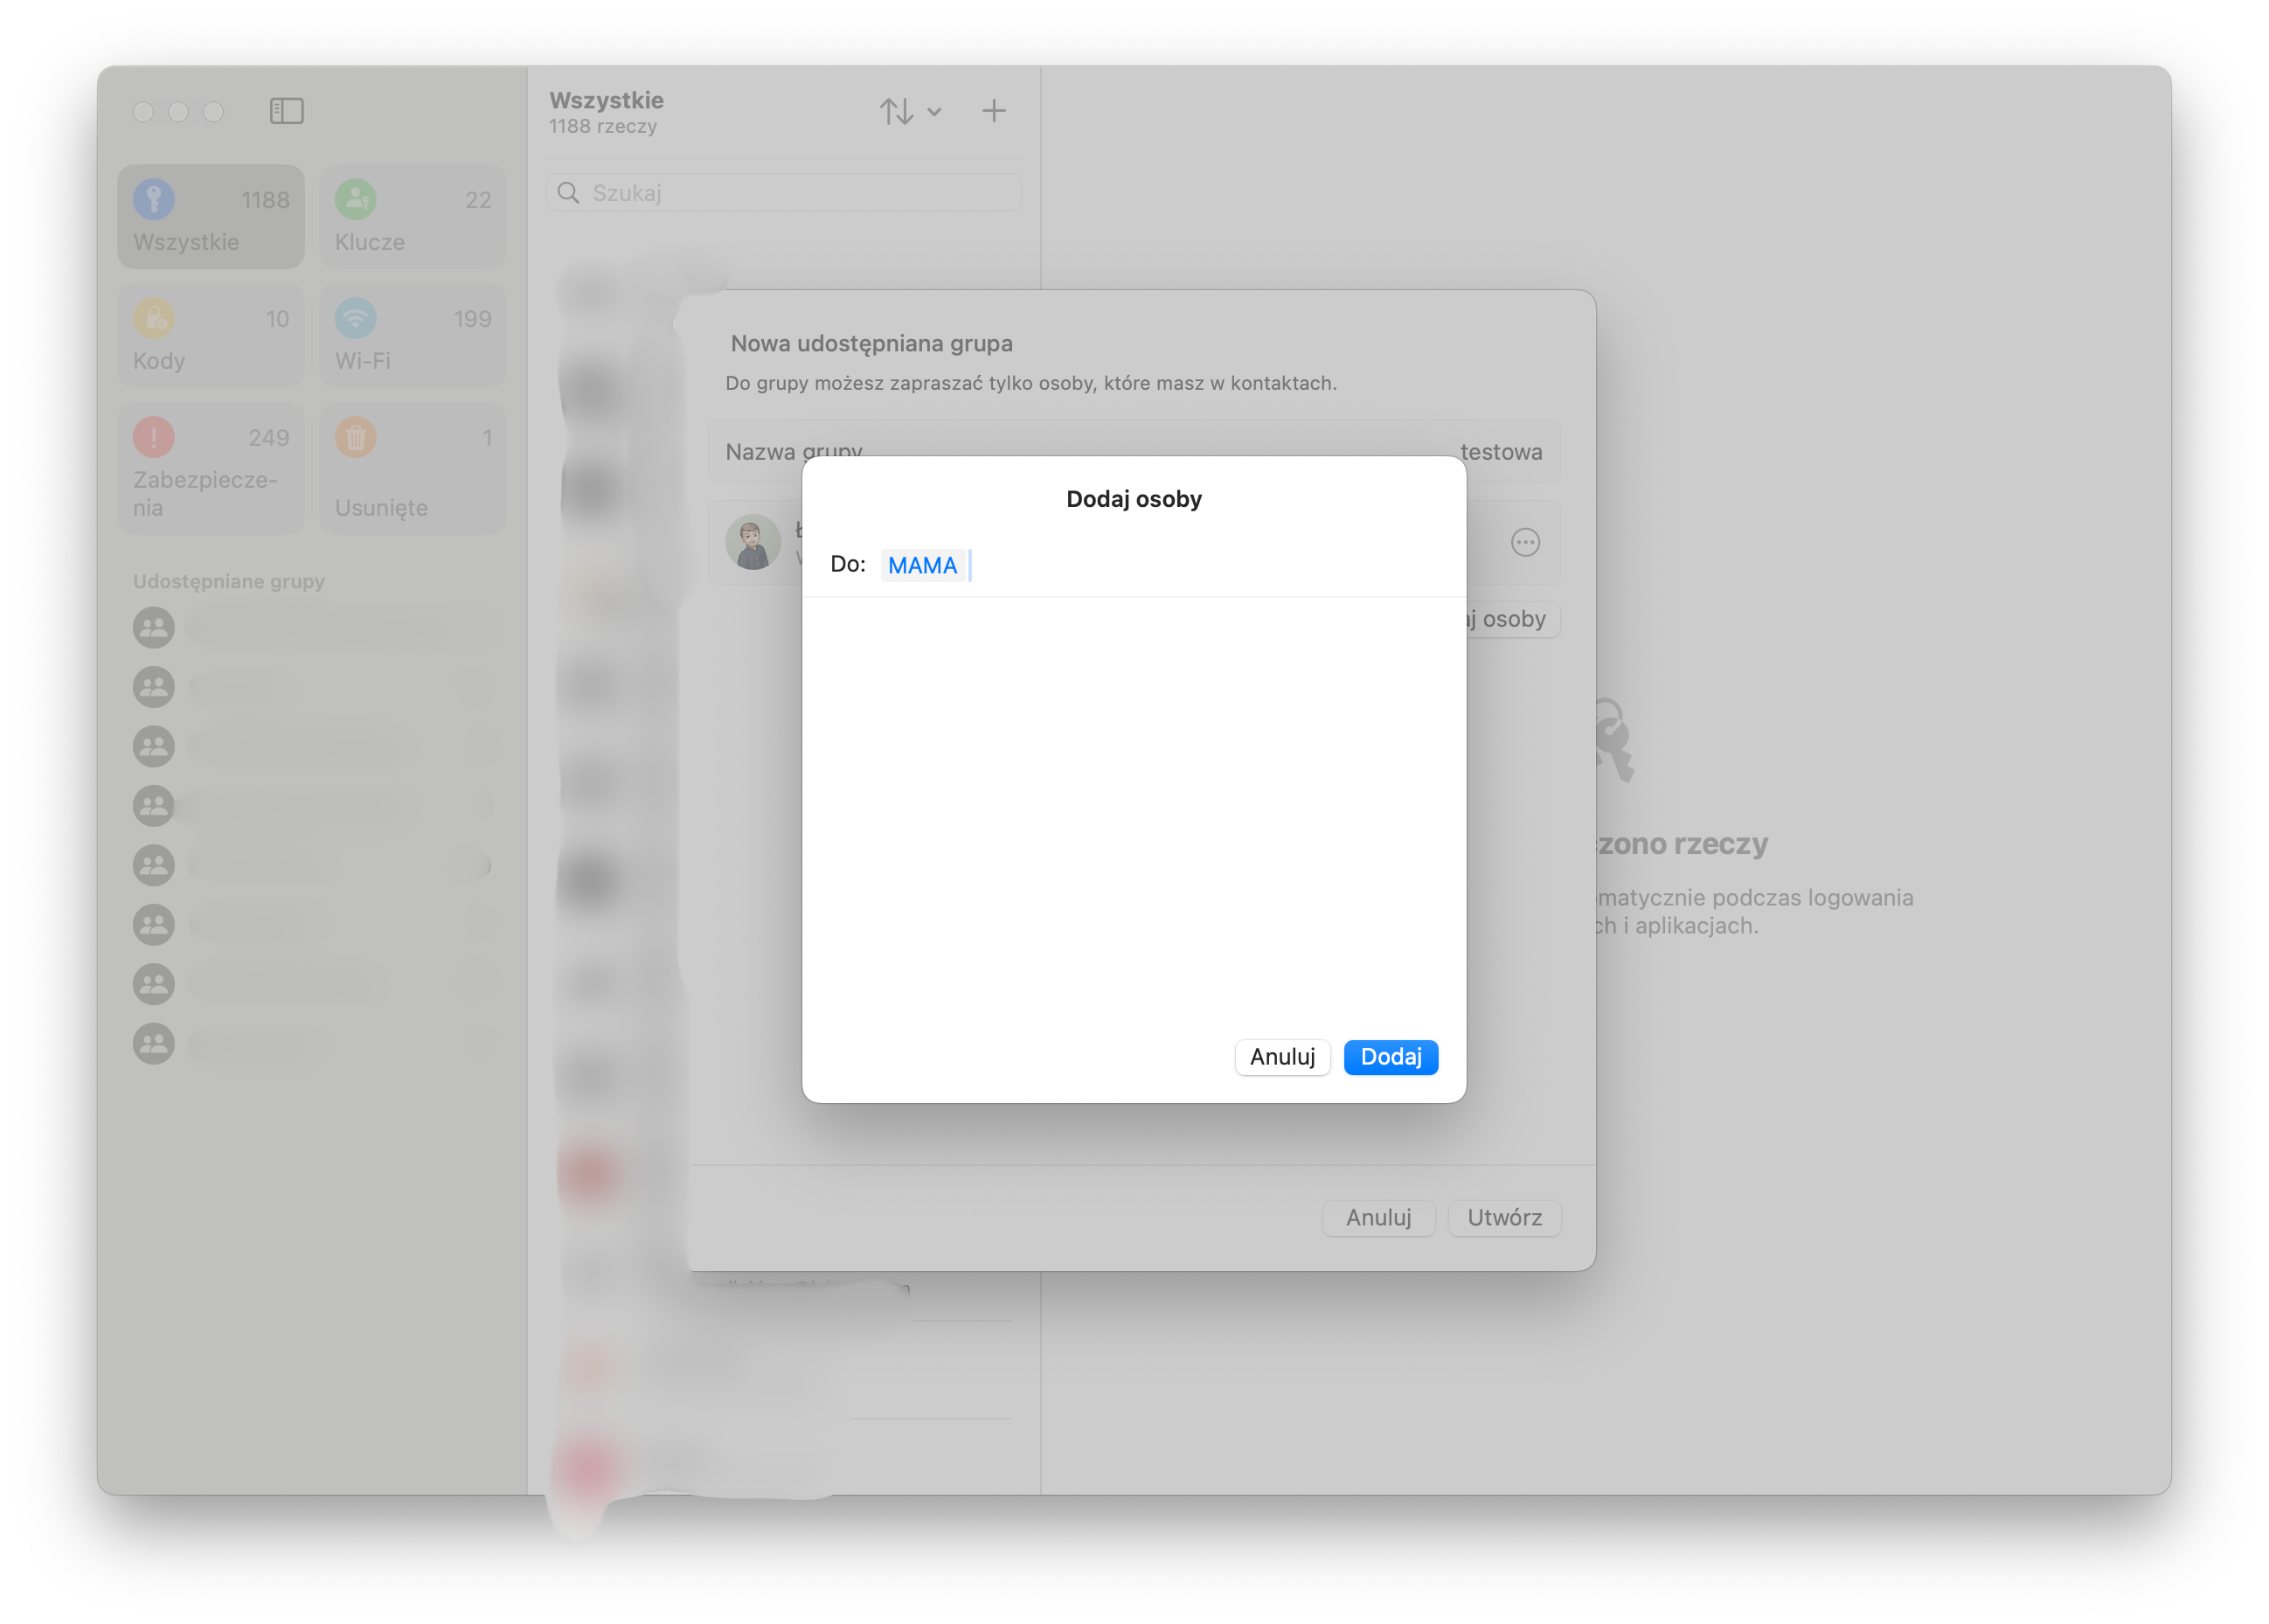Click Anuluj in the Dodaj osoby dialog
The height and width of the screenshot is (1624, 2269).
1282,1057
